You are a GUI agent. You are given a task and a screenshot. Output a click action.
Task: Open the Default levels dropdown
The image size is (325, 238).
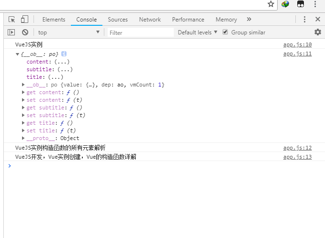[197, 32]
